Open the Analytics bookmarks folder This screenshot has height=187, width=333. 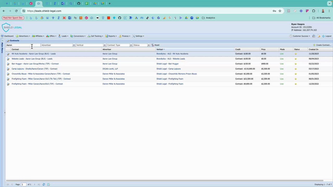(208, 18)
